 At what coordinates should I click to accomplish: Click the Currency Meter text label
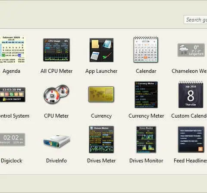[146, 116]
